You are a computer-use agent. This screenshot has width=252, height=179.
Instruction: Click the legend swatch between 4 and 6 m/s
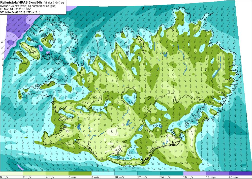pyautogui.click(x=57, y=173)
